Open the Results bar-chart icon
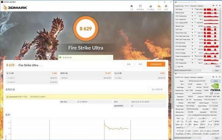 (x=159, y=6)
